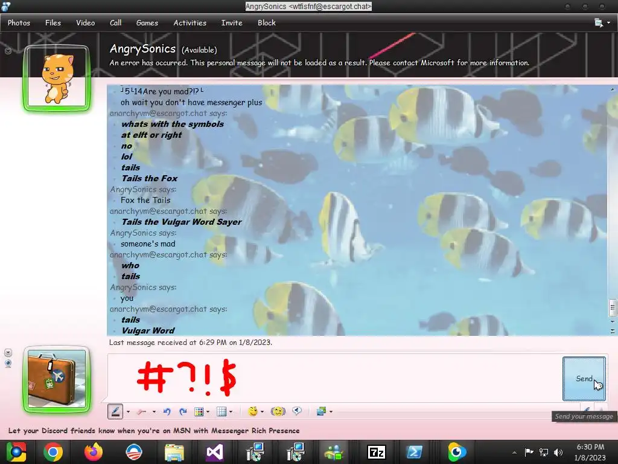The width and height of the screenshot is (618, 464).
Task: Open the grid background dropdown arrow
Action: (x=231, y=412)
